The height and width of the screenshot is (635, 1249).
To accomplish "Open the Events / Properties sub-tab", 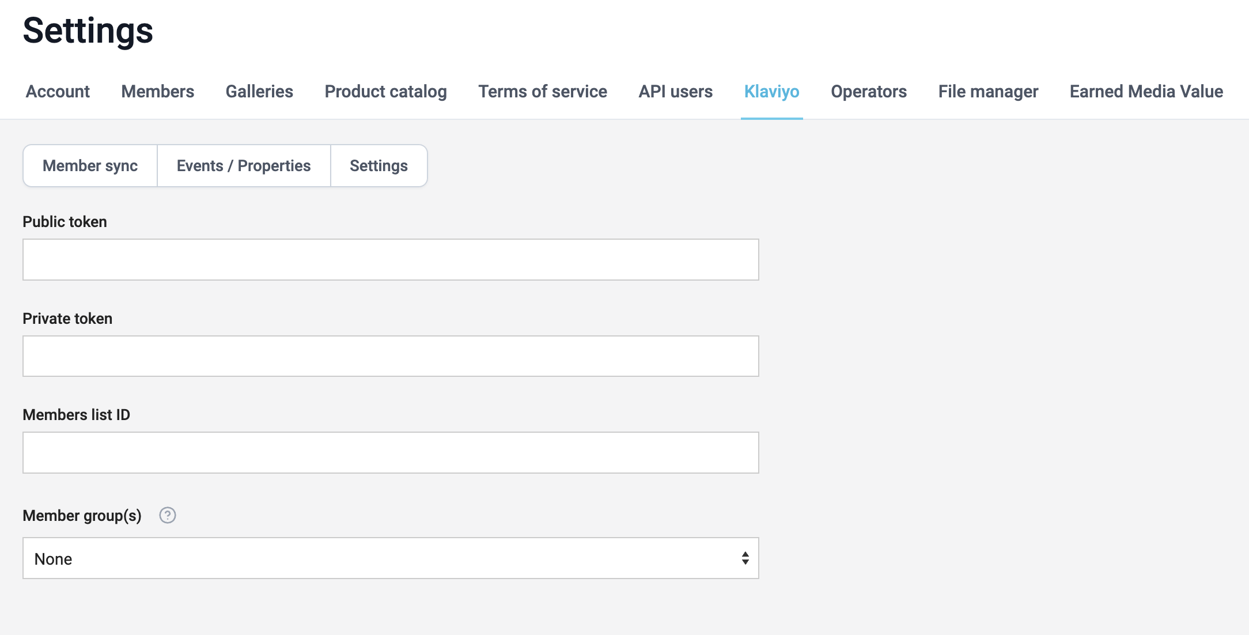I will point(244,166).
